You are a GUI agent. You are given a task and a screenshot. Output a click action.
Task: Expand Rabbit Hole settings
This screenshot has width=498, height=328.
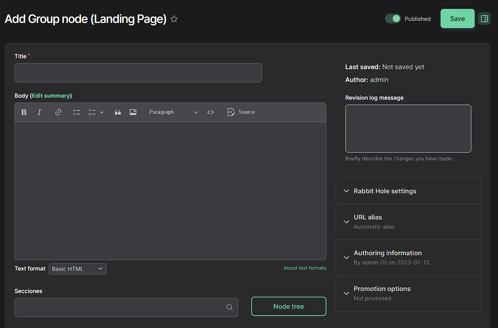(x=385, y=191)
